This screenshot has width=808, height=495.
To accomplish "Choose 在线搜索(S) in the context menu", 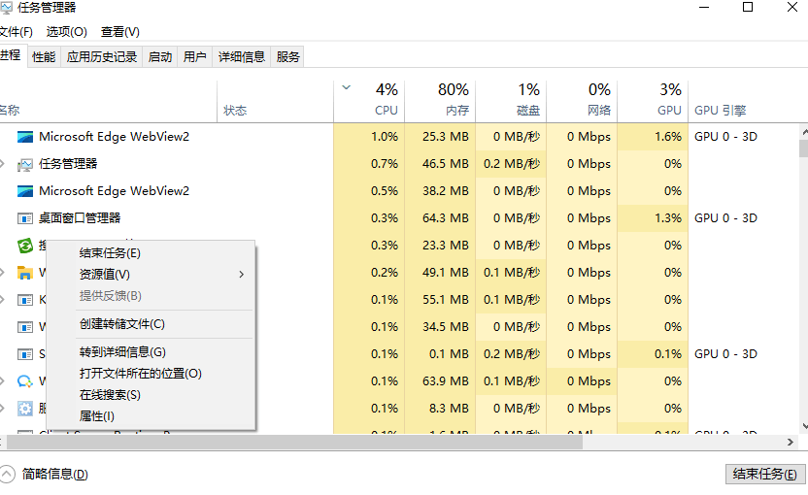I will point(151,395).
